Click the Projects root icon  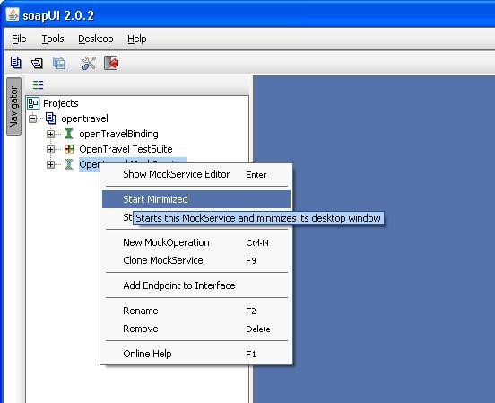click(33, 103)
